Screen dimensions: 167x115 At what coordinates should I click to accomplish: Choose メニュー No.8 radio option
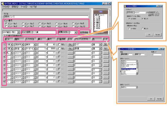tap(40, 26)
